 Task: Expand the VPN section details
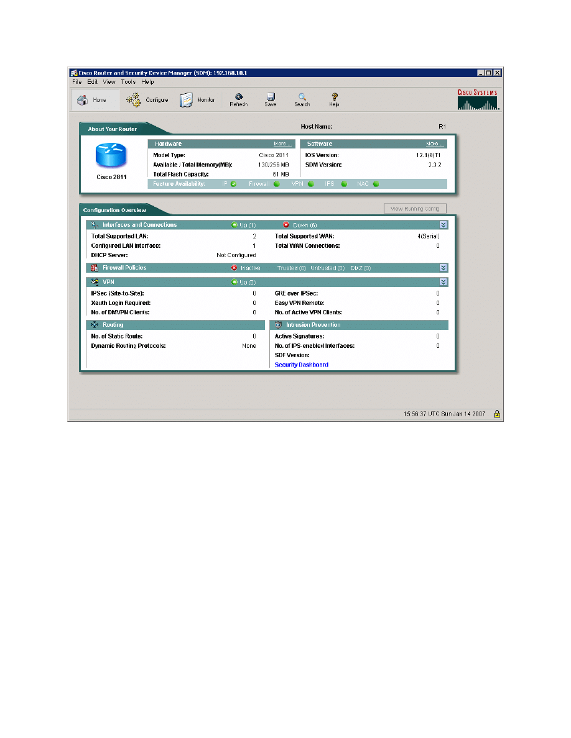tap(443, 282)
